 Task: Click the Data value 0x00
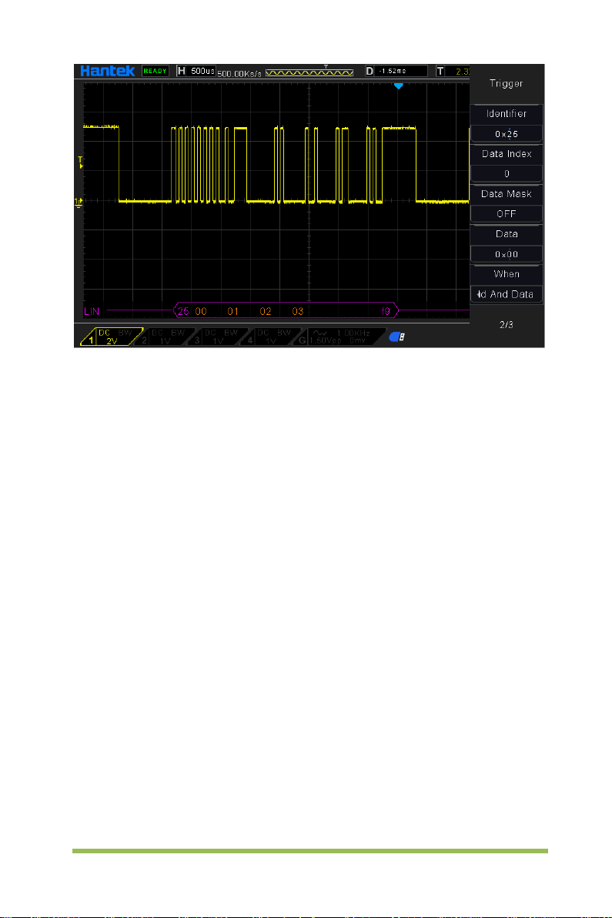click(507, 254)
